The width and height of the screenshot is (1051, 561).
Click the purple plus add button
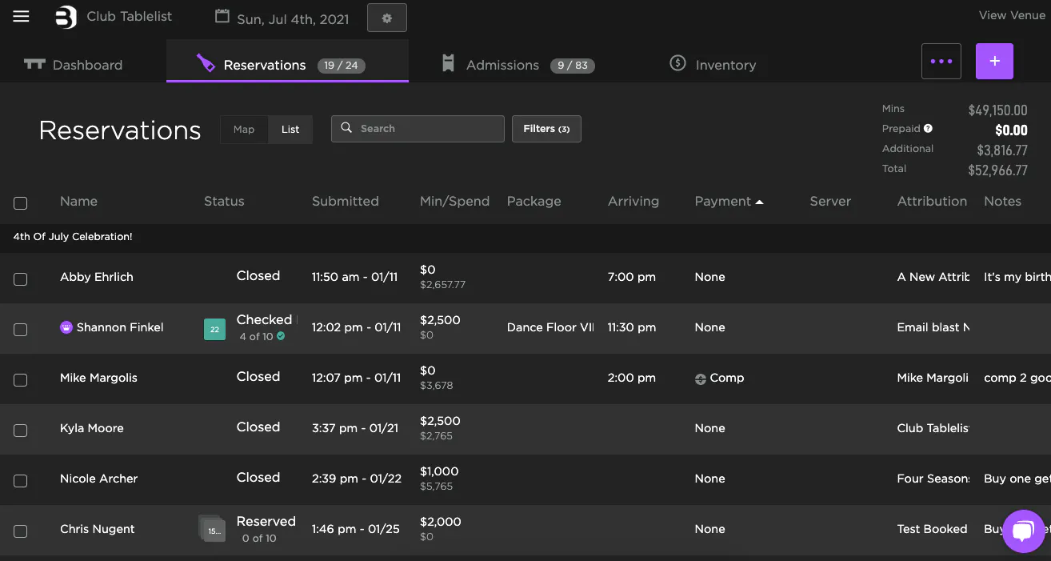click(994, 61)
